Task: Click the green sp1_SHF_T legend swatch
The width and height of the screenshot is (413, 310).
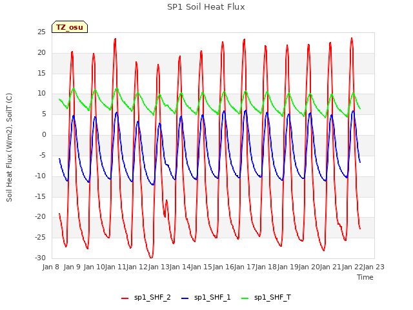Action: (245, 298)
